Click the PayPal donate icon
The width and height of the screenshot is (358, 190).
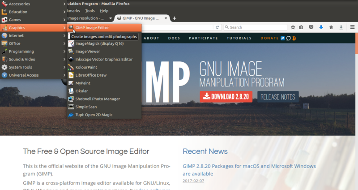[x=283, y=38]
